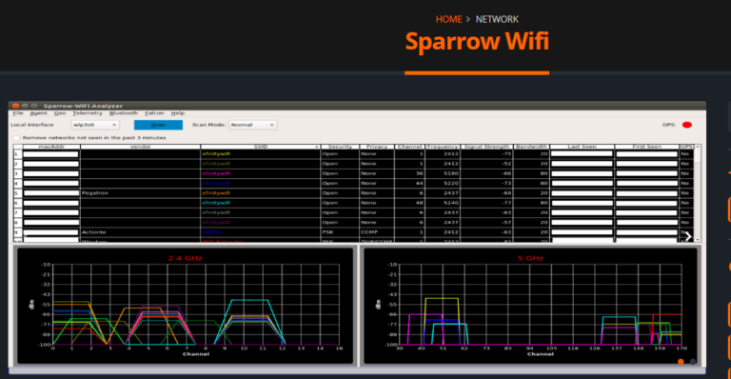
Task: Click the -75 signal strength cell
Action: coord(486,154)
